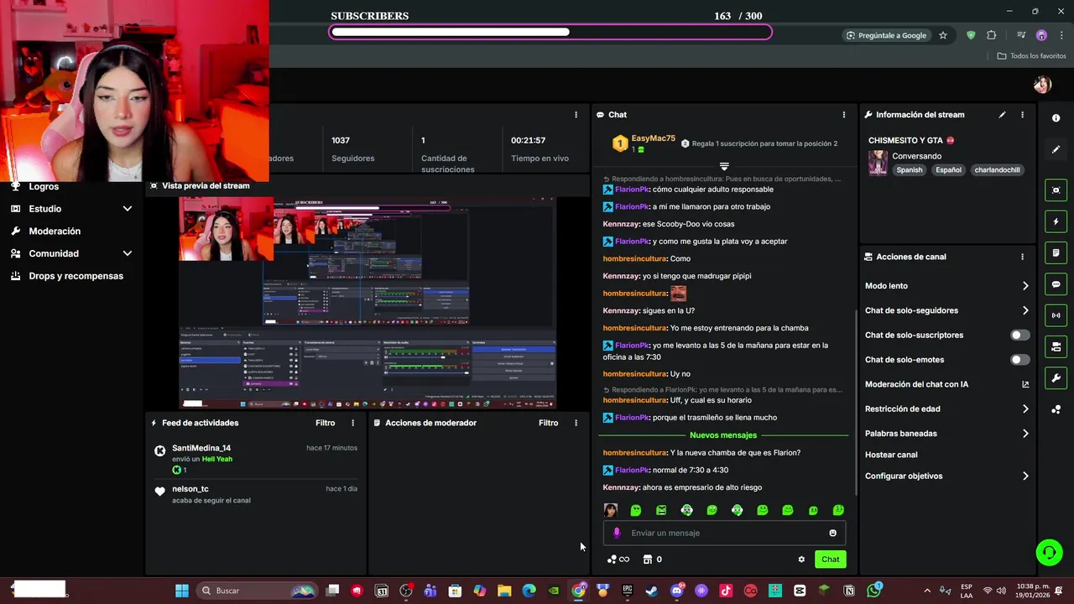Click the chat scrollbar
Viewport: 1074px width, 604px height.
856,401
